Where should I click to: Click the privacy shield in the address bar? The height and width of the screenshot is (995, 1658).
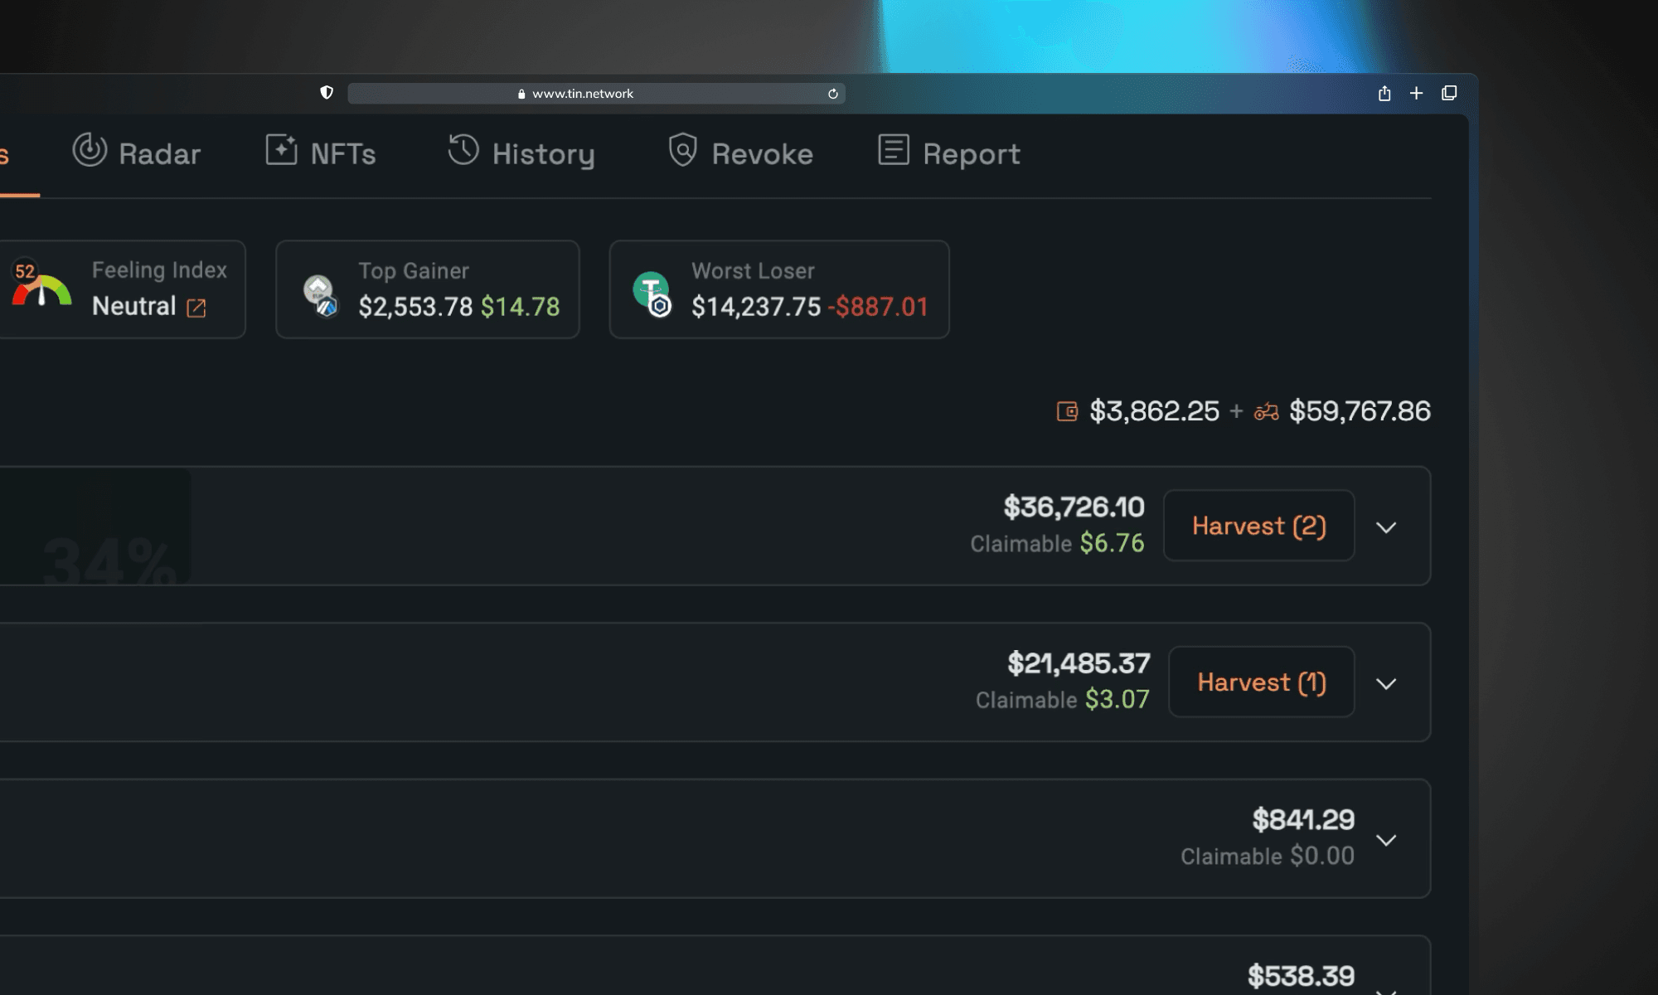(325, 92)
